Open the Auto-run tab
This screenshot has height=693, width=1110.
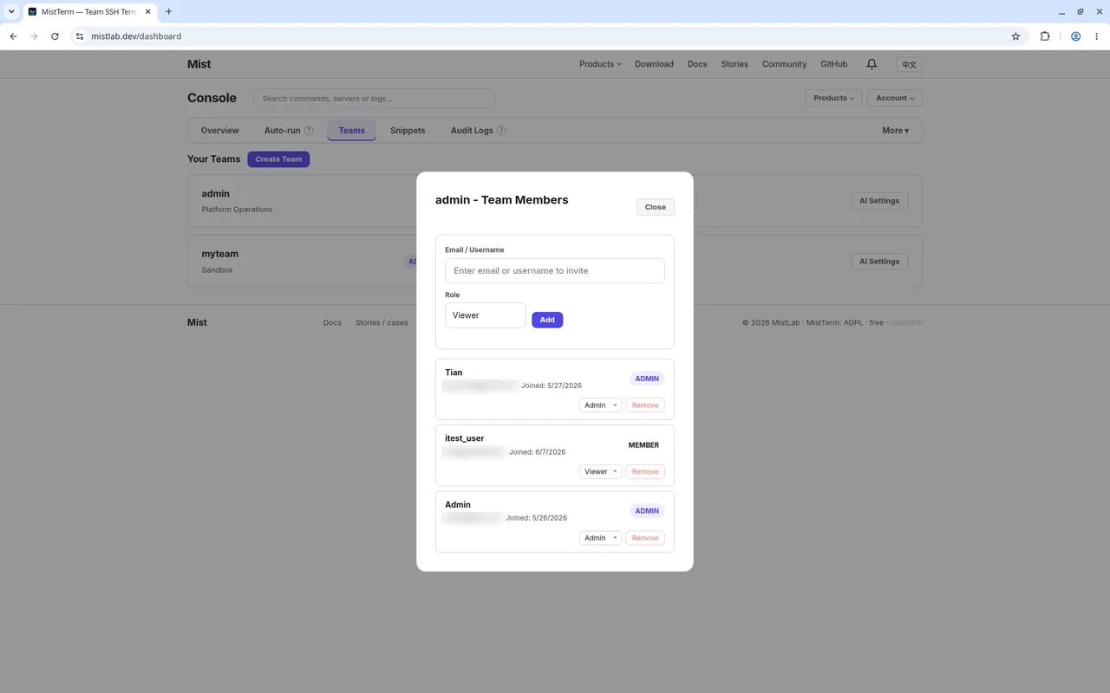click(x=282, y=131)
